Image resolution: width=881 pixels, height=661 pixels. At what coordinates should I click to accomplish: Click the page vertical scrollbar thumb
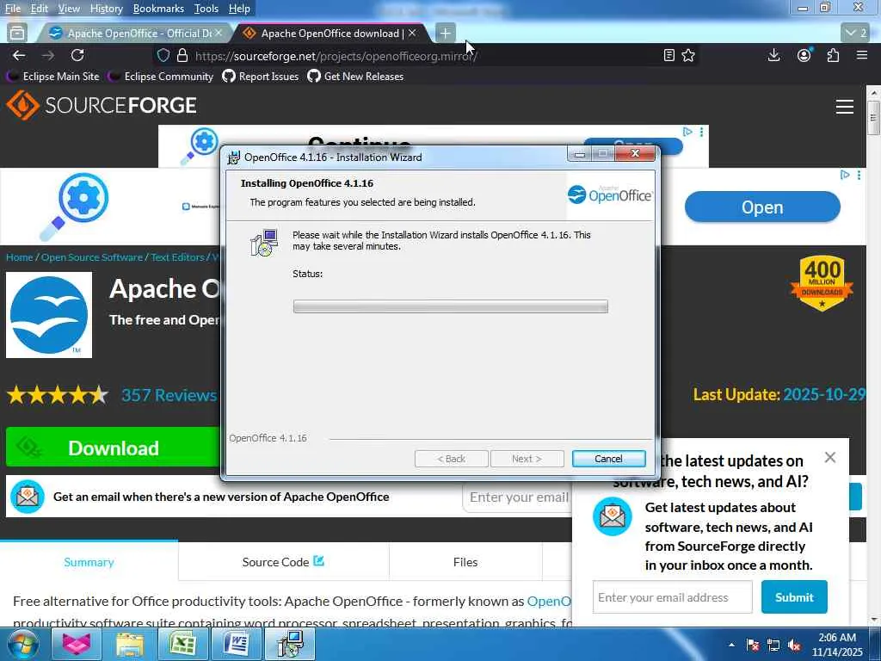point(873,117)
